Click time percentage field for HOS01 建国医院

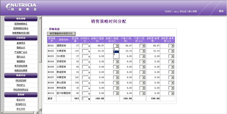[85, 46]
